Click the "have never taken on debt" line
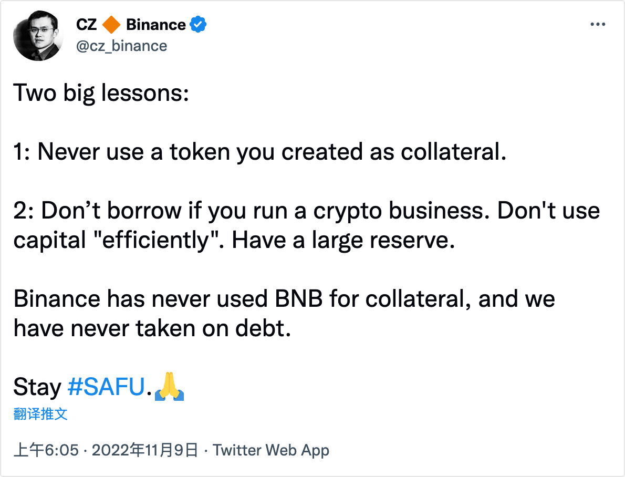Image resolution: width=625 pixels, height=477 pixels. click(152, 328)
